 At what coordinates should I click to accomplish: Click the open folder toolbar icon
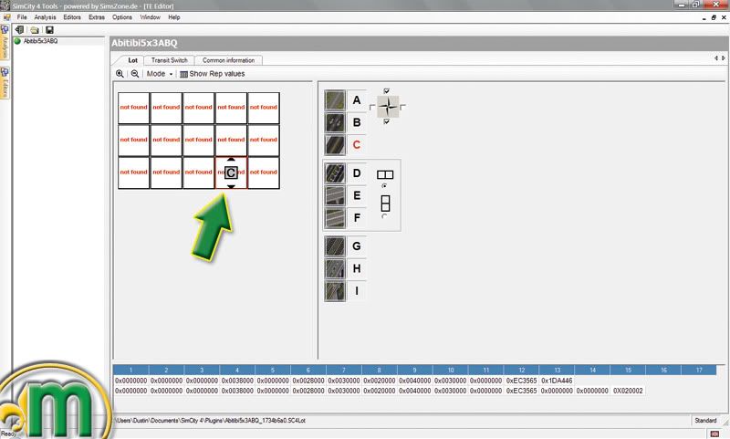pyautogui.click(x=34, y=29)
